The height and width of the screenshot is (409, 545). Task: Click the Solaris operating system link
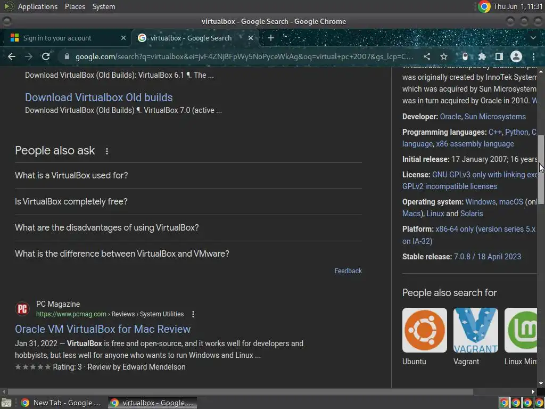[x=472, y=214]
